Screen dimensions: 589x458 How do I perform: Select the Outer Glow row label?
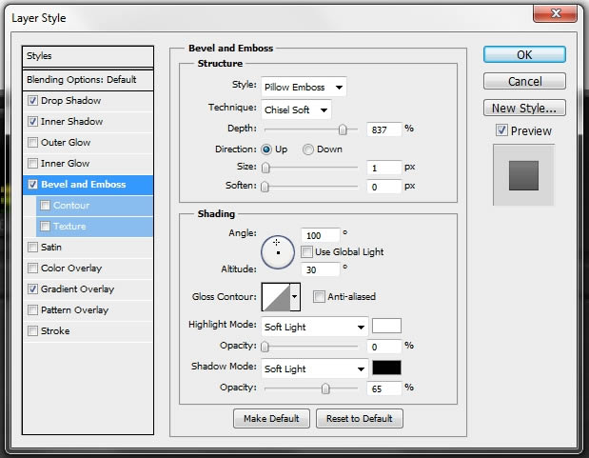coord(66,143)
